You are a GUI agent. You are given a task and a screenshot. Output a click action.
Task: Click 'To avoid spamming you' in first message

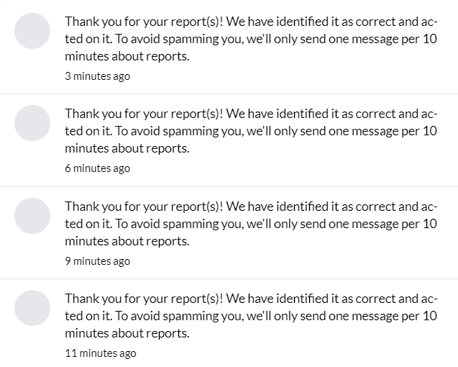pos(180,39)
